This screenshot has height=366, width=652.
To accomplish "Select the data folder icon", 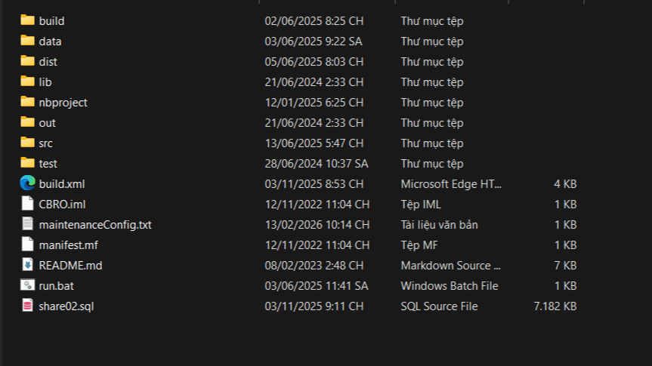I will click(x=27, y=40).
